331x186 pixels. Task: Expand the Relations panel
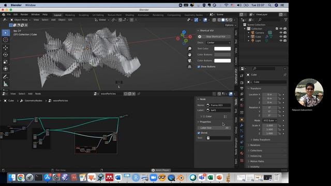[255, 145]
